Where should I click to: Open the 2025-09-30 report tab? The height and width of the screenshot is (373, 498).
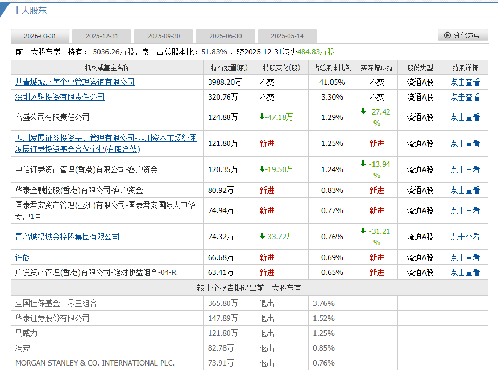pyautogui.click(x=164, y=36)
